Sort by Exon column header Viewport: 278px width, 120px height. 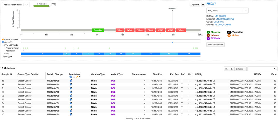tap(274, 74)
